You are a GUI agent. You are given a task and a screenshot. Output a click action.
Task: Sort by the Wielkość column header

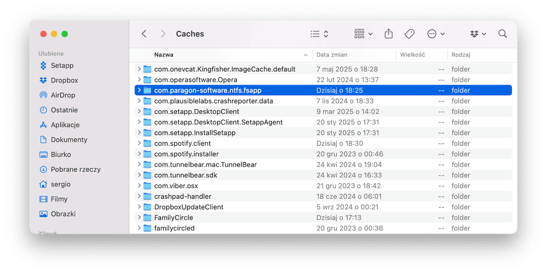[412, 55]
